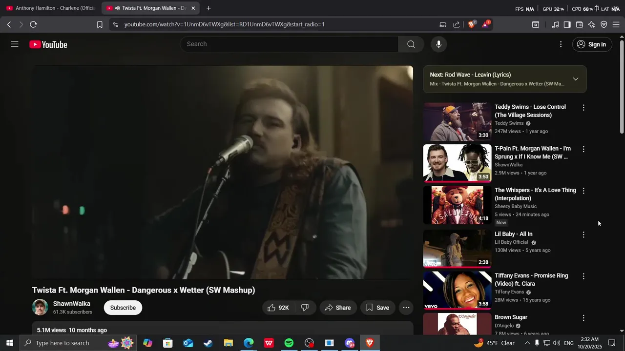
Task: Open Brave Wallet icon
Action: [x=580, y=24]
